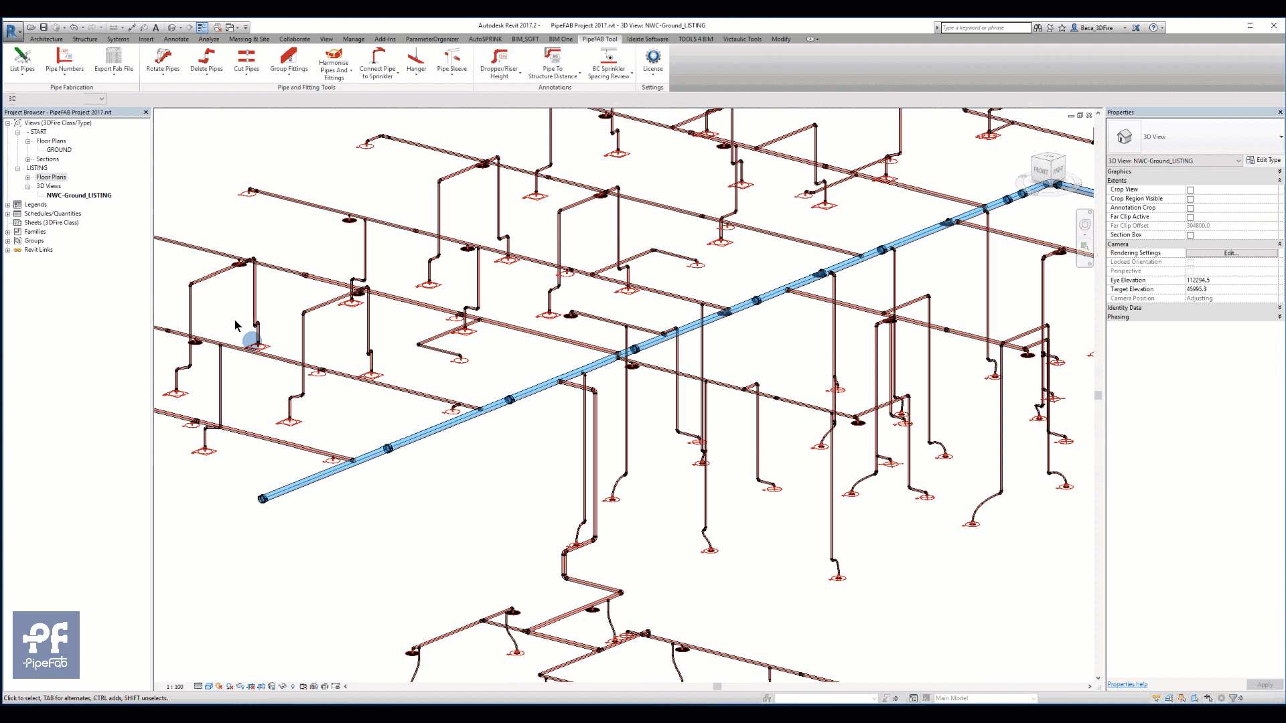The height and width of the screenshot is (723, 1286).
Task: Expand the Schedules/Quantities node in Project Browser
Action: [9, 213]
